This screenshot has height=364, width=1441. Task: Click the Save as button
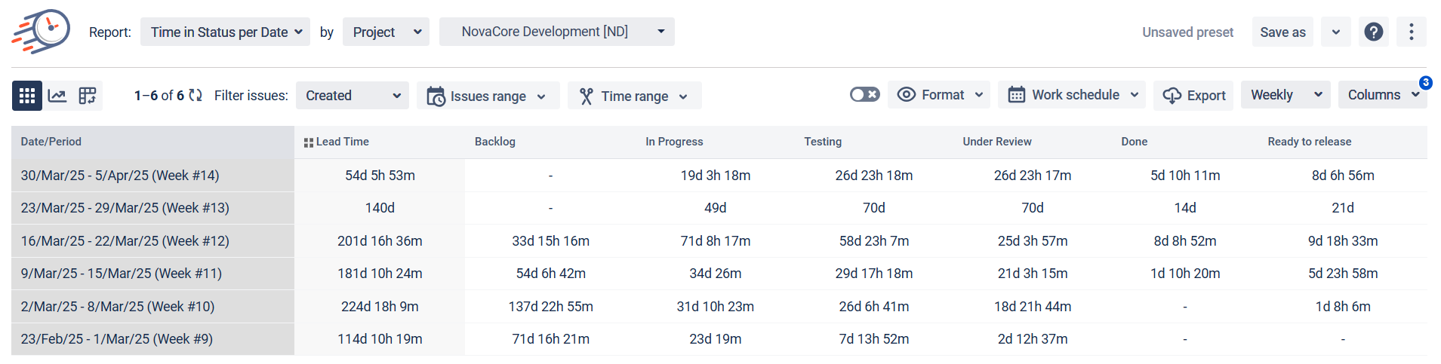[x=1282, y=32]
